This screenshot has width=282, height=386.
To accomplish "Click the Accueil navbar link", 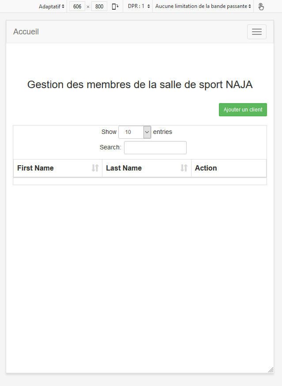I will (x=26, y=32).
